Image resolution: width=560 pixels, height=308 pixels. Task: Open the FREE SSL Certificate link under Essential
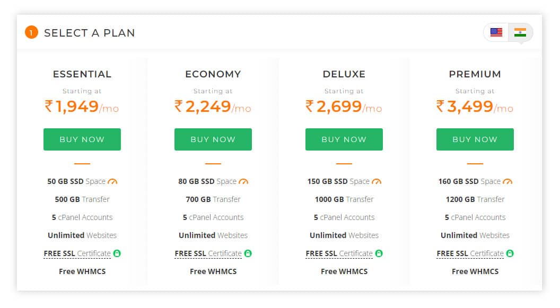tap(79, 253)
